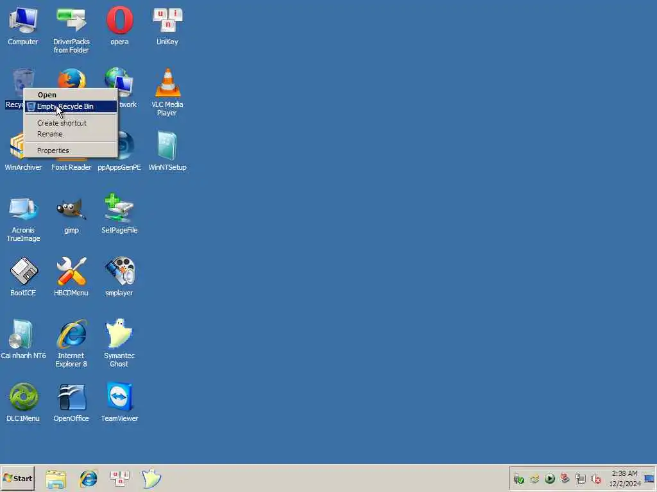657x492 pixels.
Task: Select the smplayer desktop icon
Action: pyautogui.click(x=119, y=277)
